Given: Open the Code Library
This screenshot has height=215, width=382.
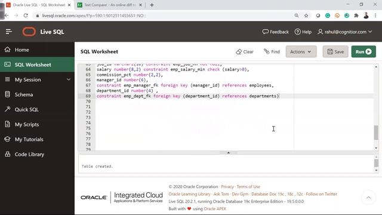Looking at the screenshot, I should [37, 154].
